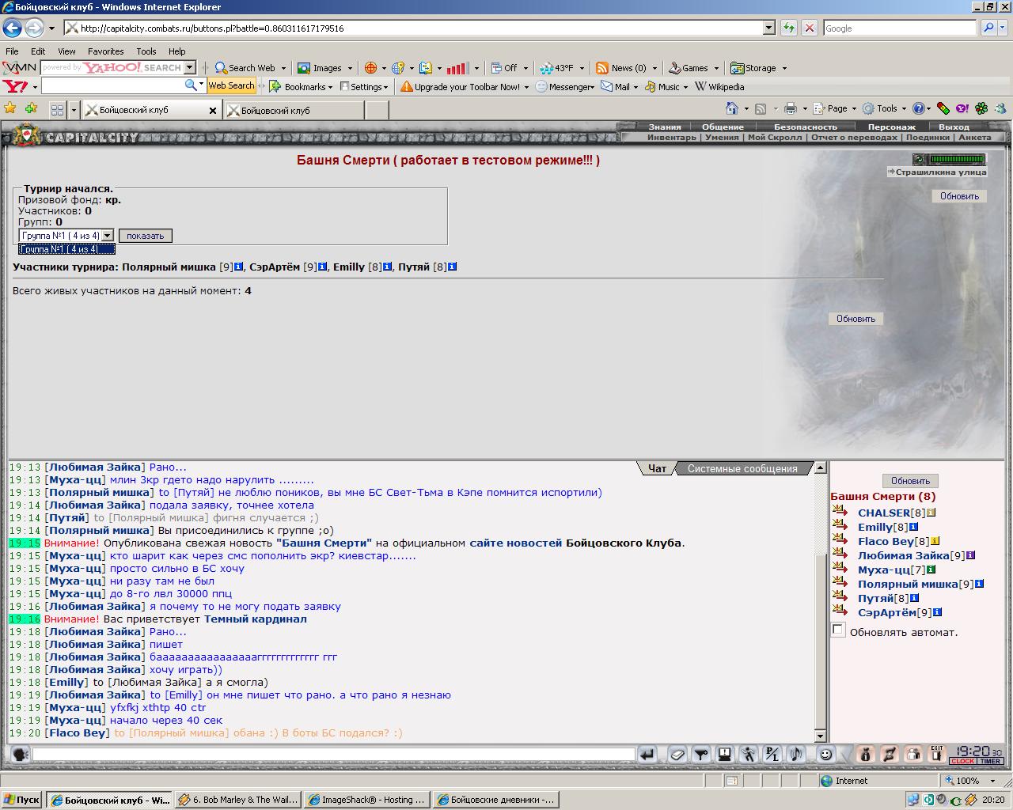Image resolution: width=1013 pixels, height=810 pixels.
Task: Click the chat message input field
Action: pyautogui.click(x=334, y=755)
